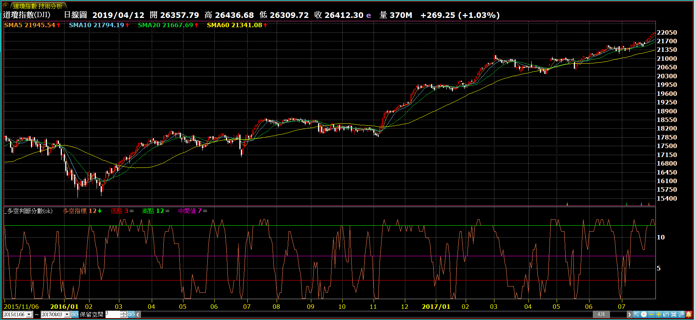
Task: Zoom in with the yellow plus icon
Action: pos(659,314)
